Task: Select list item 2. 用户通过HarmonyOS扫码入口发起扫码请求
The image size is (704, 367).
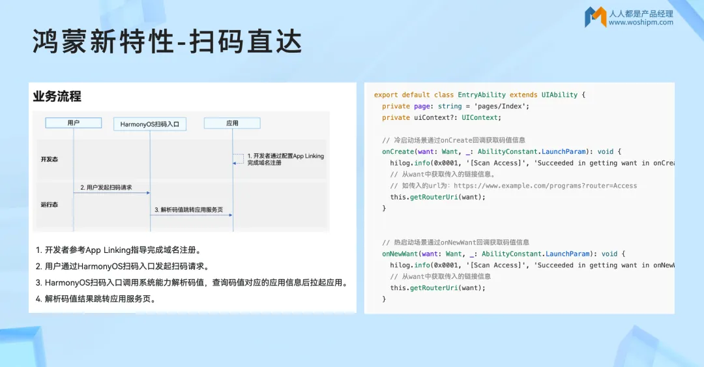Action: 123,267
